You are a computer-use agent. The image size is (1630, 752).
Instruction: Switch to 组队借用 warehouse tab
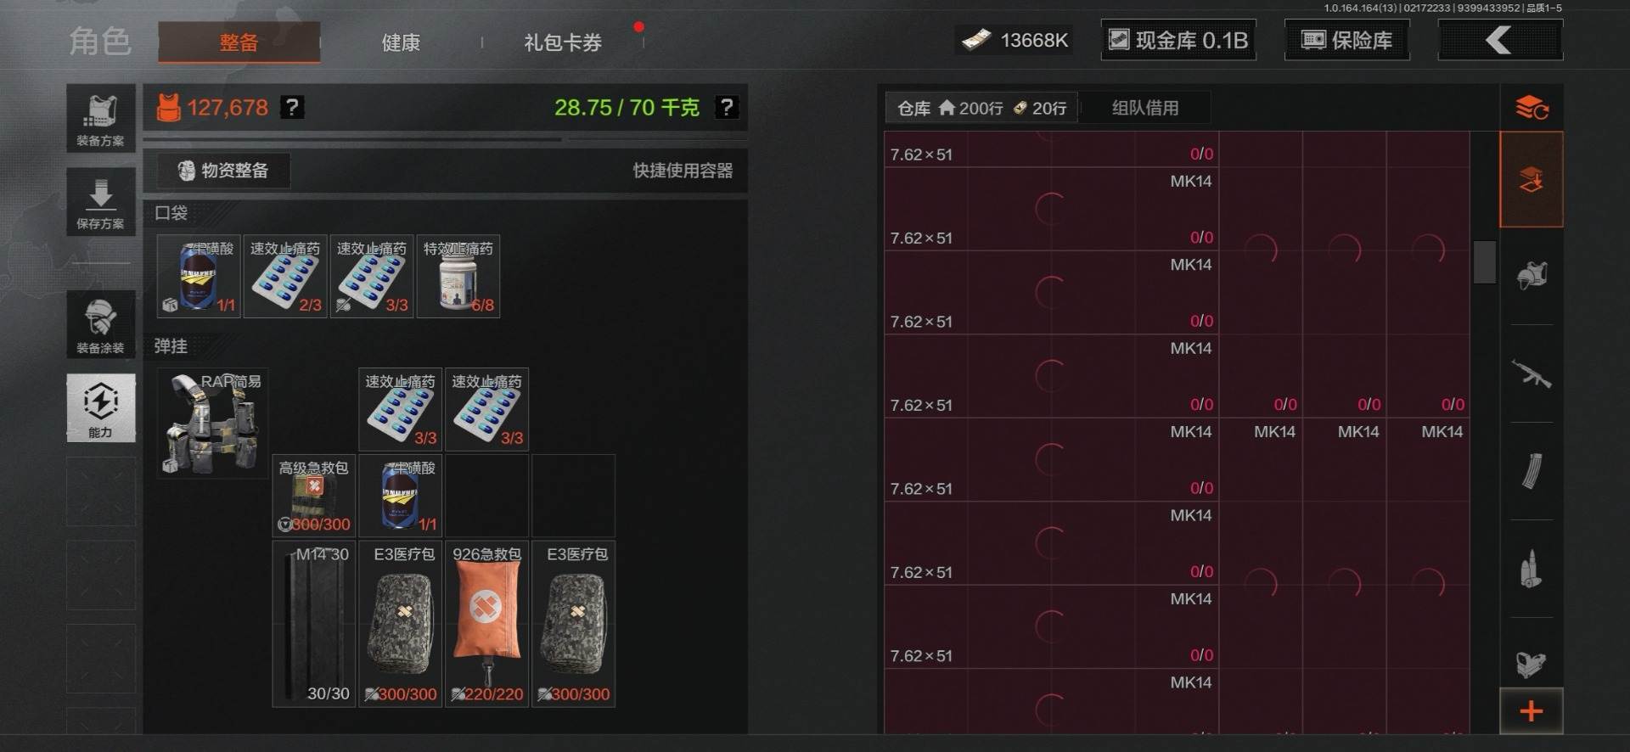click(1145, 108)
